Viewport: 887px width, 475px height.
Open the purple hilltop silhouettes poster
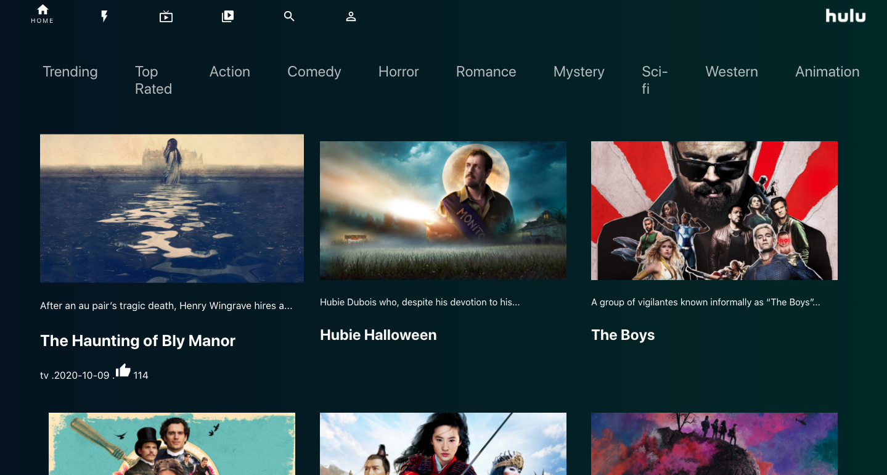pos(714,444)
